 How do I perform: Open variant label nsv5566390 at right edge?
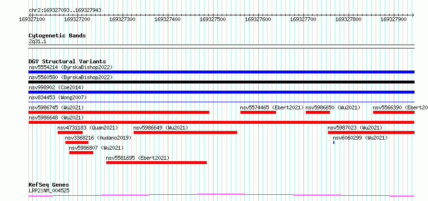(400, 107)
